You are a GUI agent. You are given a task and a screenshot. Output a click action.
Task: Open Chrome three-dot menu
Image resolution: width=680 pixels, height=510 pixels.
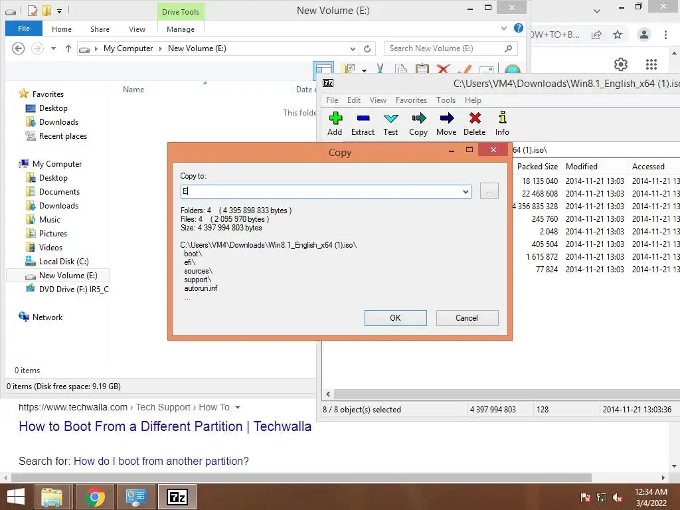(x=665, y=35)
